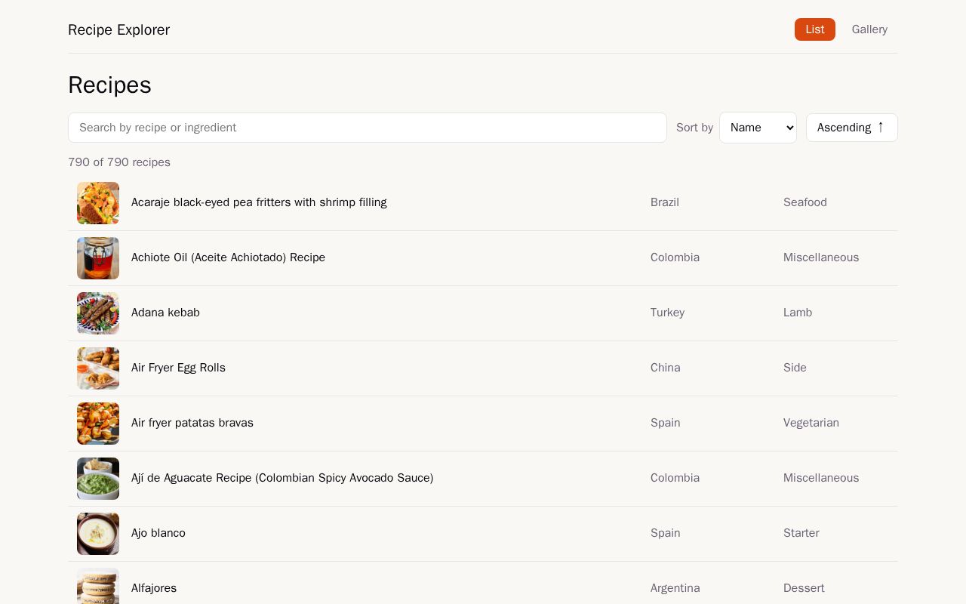This screenshot has width=966, height=604.
Task: Click the Side category label
Action: point(795,368)
